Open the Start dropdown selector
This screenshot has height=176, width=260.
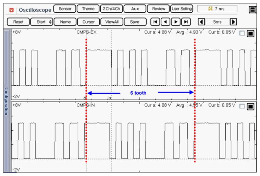point(42,22)
